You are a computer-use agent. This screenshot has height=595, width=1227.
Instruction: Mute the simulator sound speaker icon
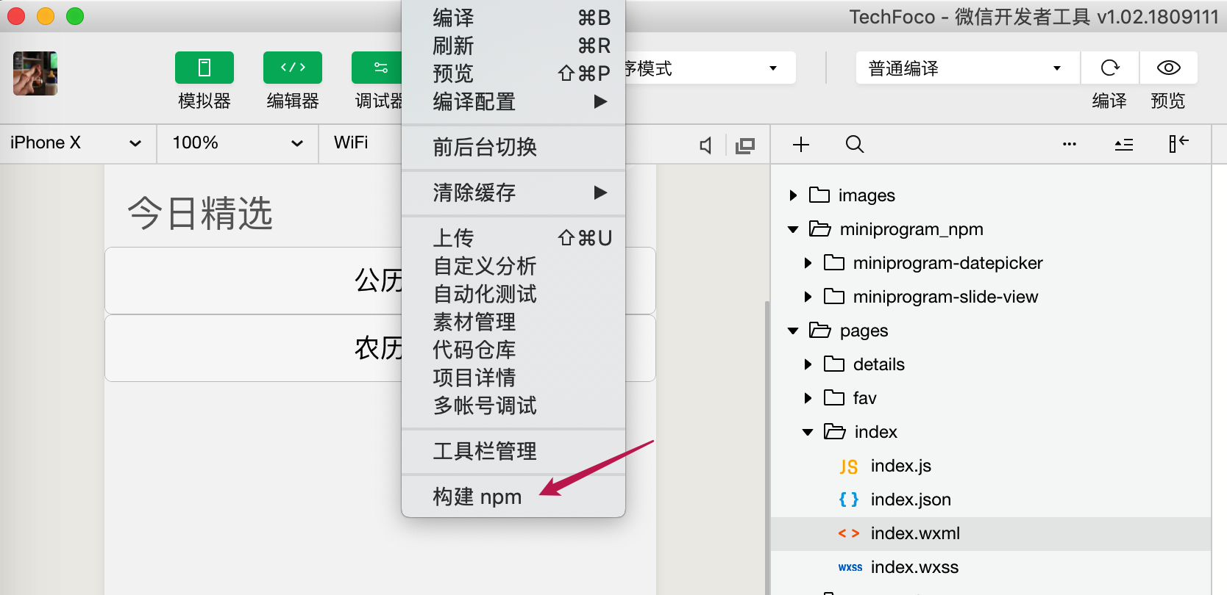click(706, 145)
